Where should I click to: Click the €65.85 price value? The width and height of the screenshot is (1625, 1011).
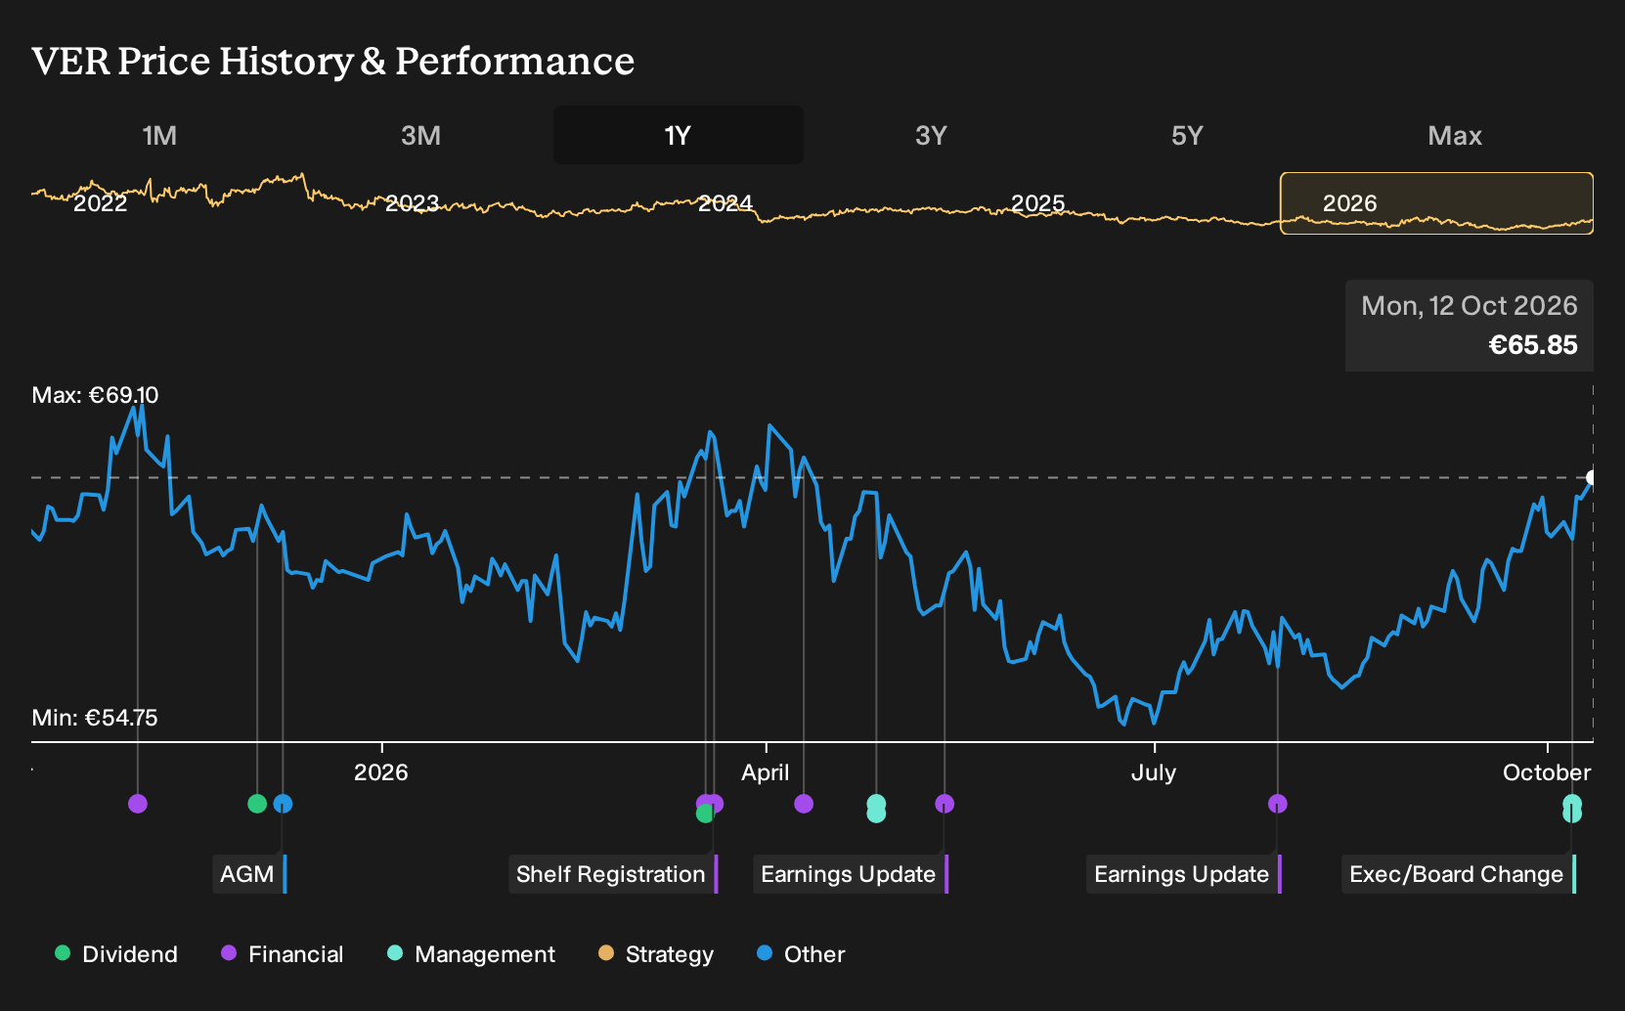pyautogui.click(x=1532, y=345)
